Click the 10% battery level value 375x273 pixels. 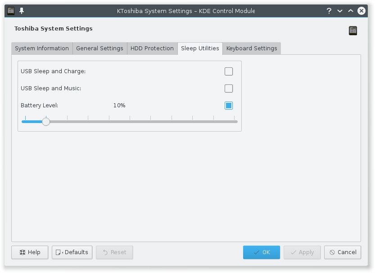point(119,106)
